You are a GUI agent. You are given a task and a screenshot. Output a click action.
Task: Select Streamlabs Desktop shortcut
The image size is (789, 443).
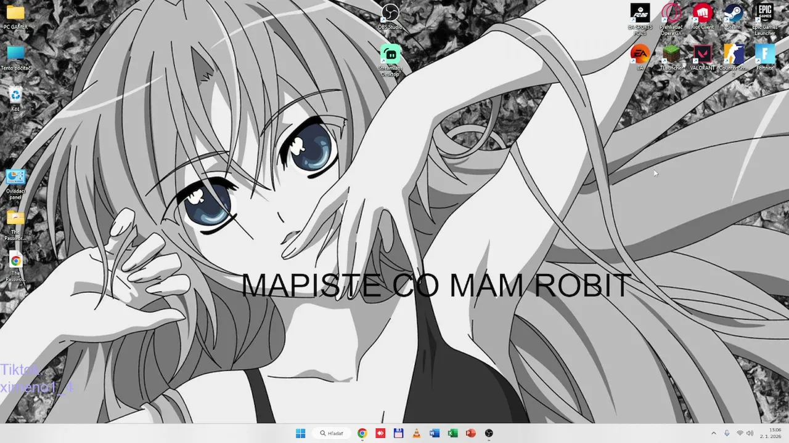tap(390, 60)
